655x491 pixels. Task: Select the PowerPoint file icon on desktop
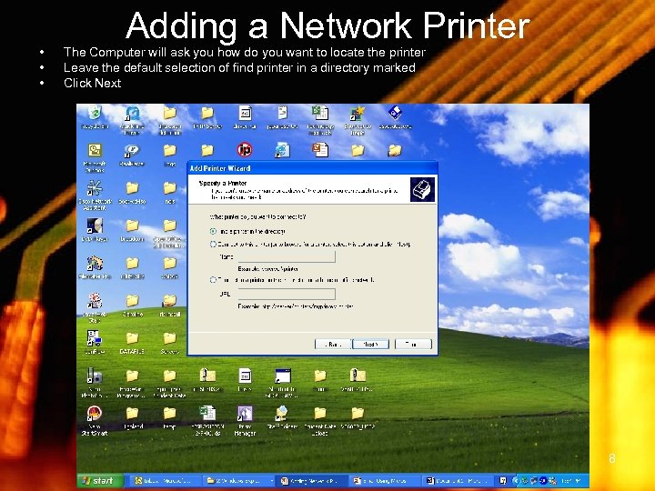click(320, 150)
